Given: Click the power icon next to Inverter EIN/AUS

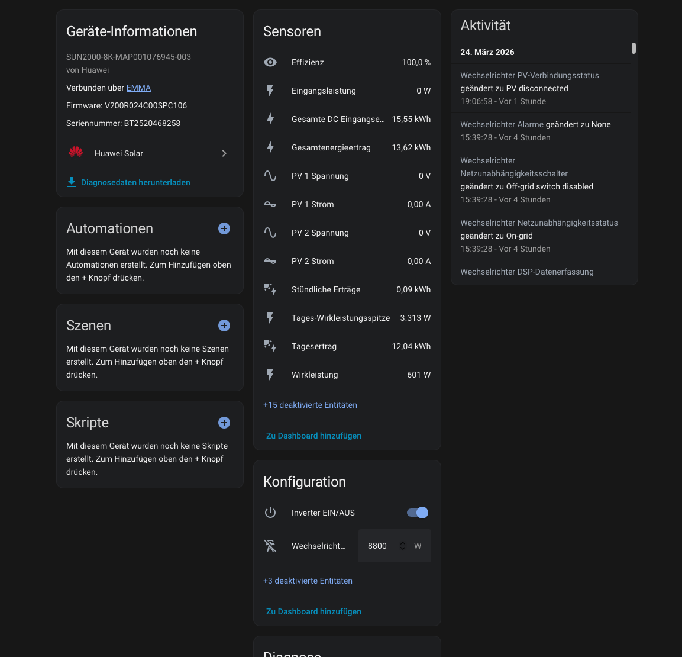Looking at the screenshot, I should (270, 513).
